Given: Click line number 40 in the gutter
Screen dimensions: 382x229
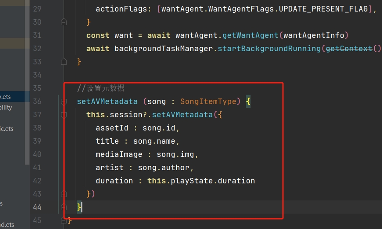Looking at the screenshot, I should point(37,154).
